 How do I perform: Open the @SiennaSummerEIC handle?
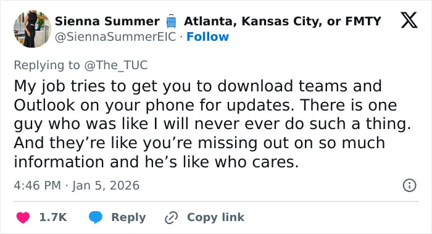coord(115,36)
